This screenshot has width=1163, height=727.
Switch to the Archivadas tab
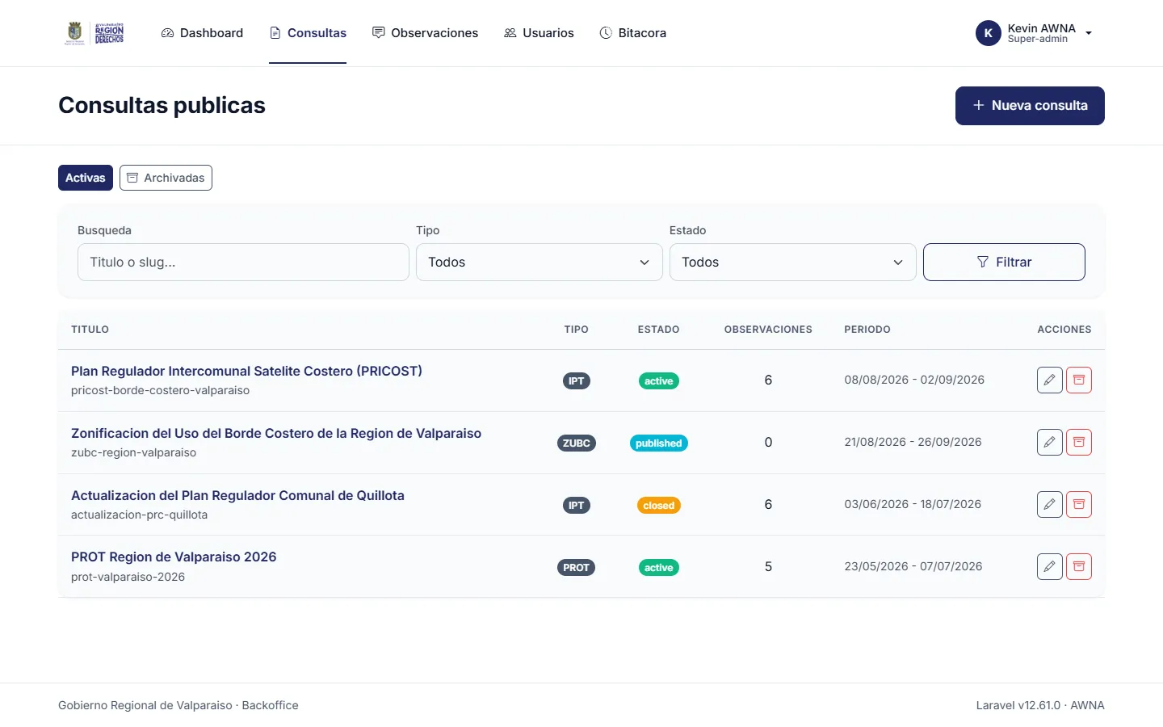coord(166,178)
